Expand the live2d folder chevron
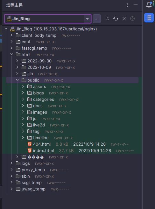This screenshot has width=155, height=209. point(23,125)
